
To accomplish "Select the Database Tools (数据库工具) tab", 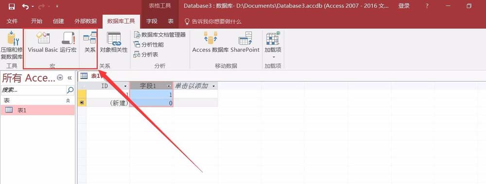I will [x=121, y=21].
